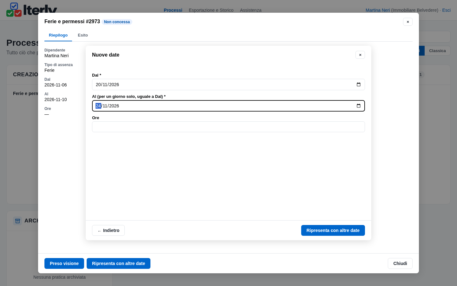This screenshot has height=286, width=457.
Task: Click the Non concessa status badge
Action: pos(117,22)
